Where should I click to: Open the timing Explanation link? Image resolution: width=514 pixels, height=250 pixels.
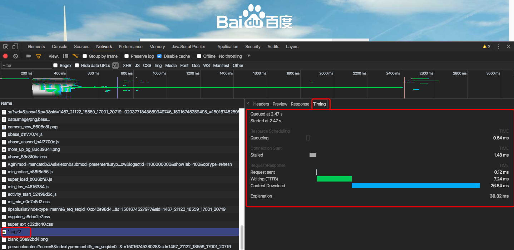pos(261,196)
